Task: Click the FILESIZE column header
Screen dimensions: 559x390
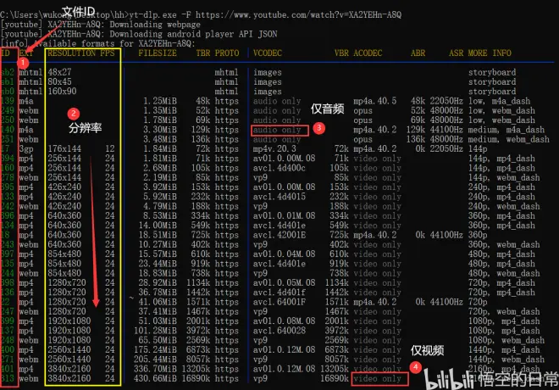Action: tap(158, 53)
